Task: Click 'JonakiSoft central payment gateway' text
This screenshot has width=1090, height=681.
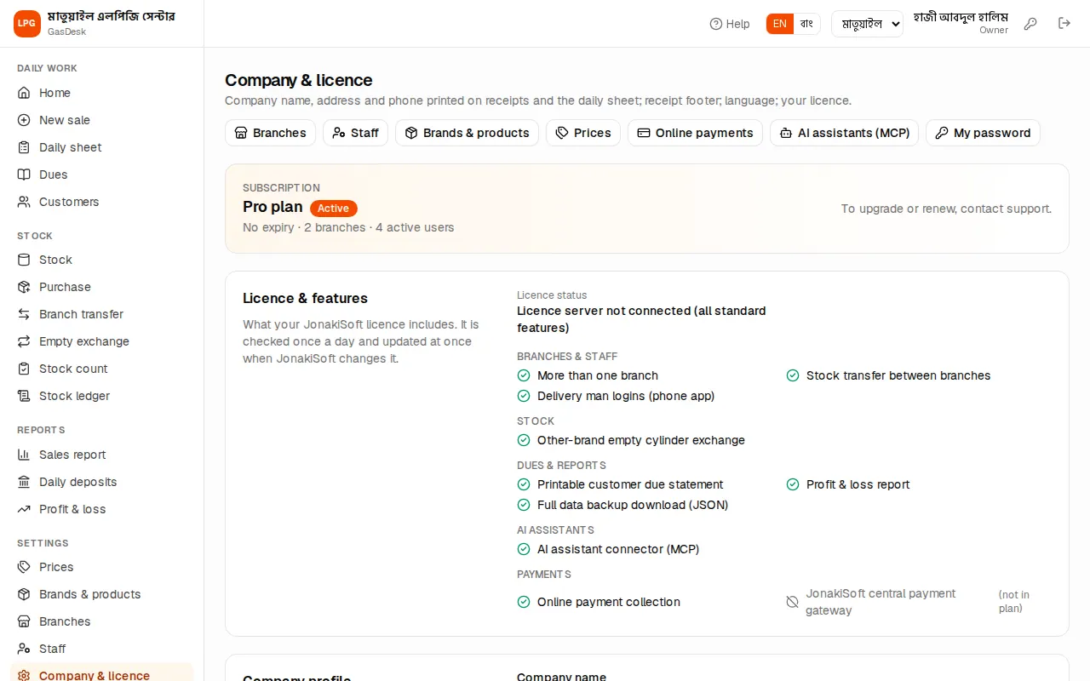Action: [881, 602]
